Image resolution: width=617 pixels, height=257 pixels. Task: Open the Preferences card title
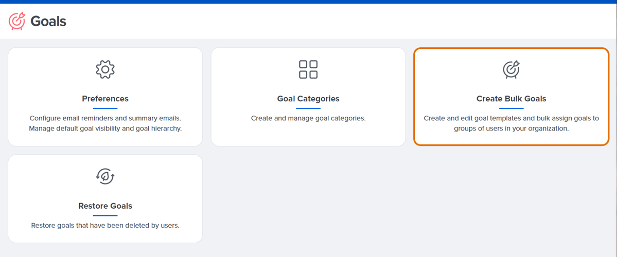tap(105, 99)
